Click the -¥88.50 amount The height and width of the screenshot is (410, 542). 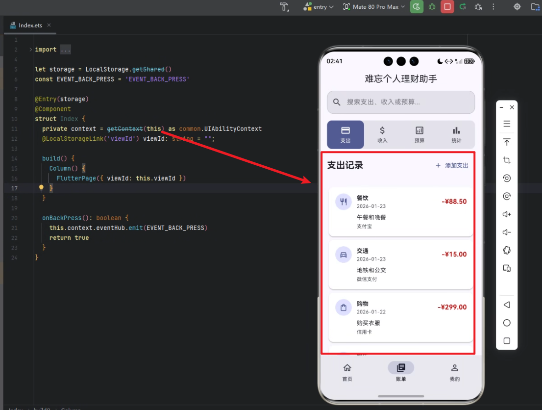pos(454,202)
